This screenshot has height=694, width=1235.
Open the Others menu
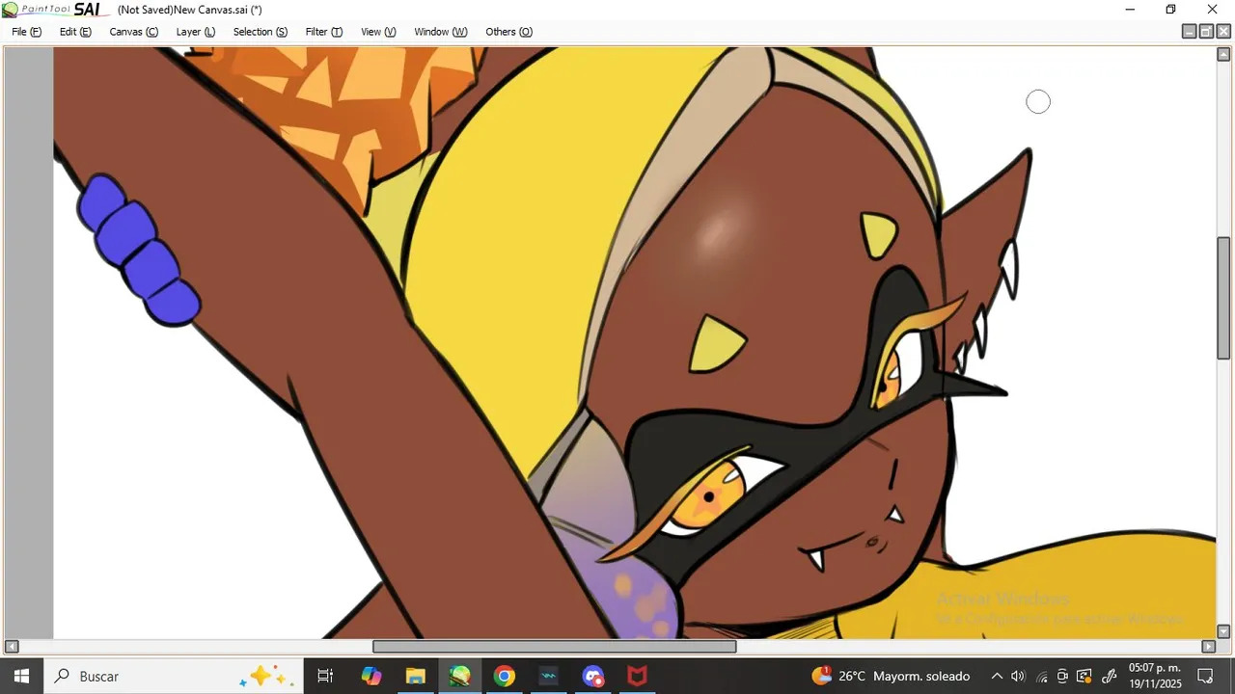[x=508, y=32]
